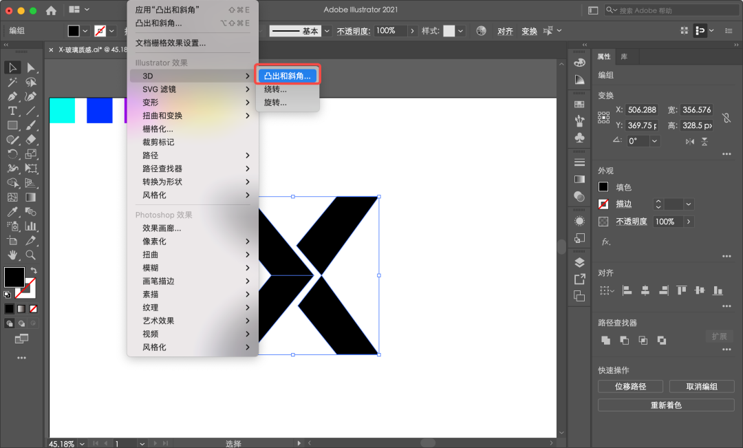Open the SVG 滤镜 submenu

pos(193,89)
